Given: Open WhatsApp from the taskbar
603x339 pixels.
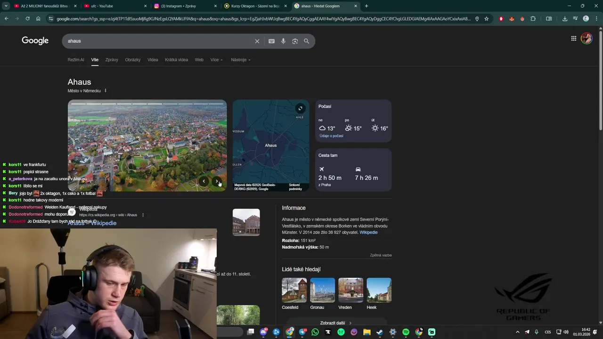Looking at the screenshot, I should pos(315,332).
